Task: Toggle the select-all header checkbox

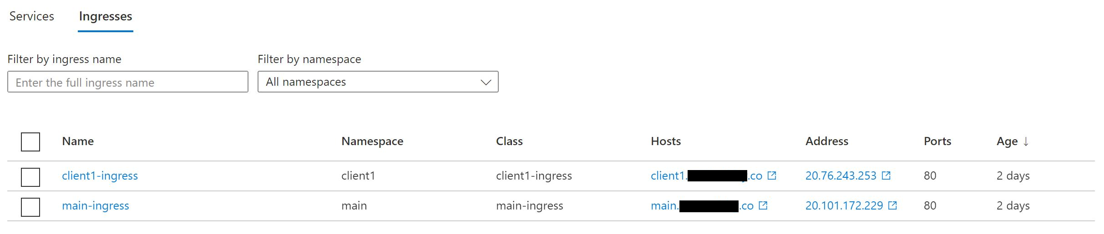Action: click(30, 142)
